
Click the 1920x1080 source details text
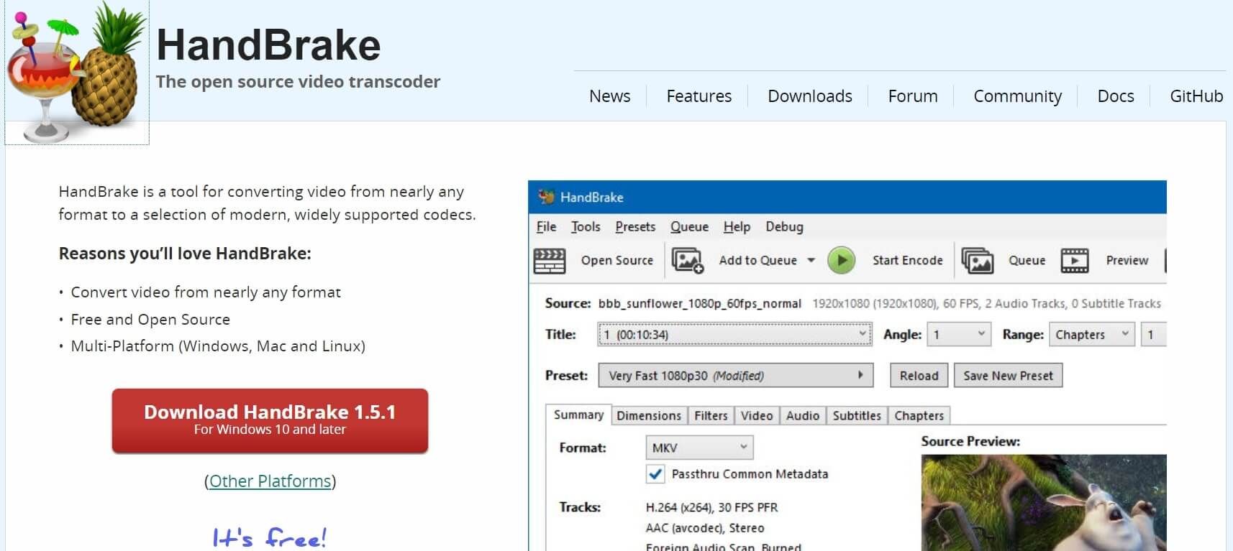(986, 304)
